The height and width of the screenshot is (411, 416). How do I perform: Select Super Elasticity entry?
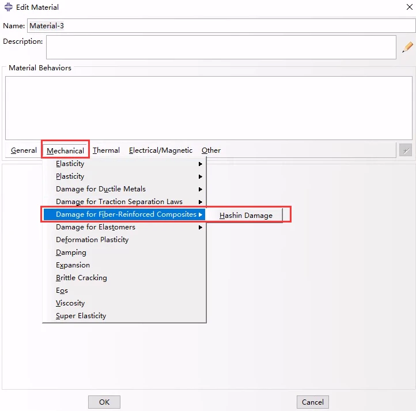pos(124,316)
